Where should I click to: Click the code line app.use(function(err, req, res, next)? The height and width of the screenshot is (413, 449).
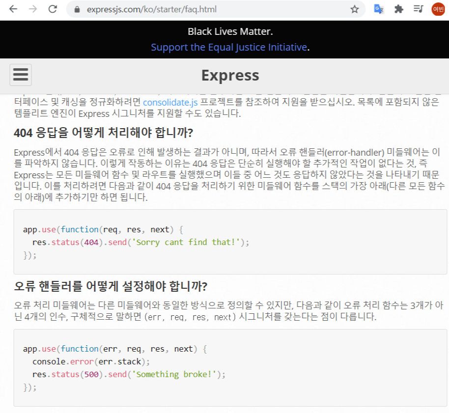[115, 349]
